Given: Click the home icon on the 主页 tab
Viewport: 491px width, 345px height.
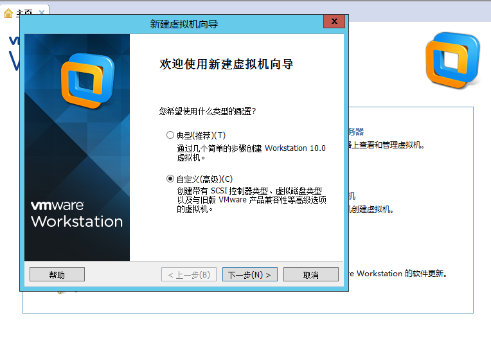Looking at the screenshot, I should tap(8, 13).
